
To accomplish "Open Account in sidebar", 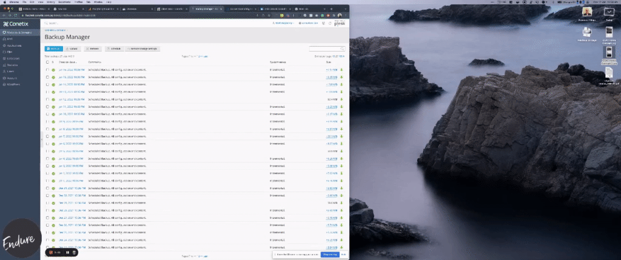I will tap(20, 78).
